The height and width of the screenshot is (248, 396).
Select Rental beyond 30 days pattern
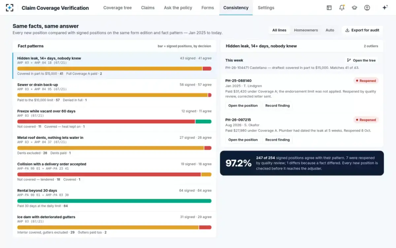115,198
